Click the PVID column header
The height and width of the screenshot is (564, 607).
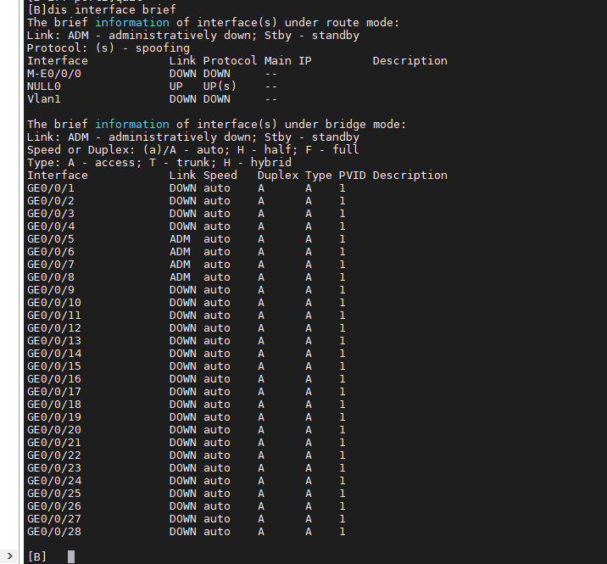352,175
